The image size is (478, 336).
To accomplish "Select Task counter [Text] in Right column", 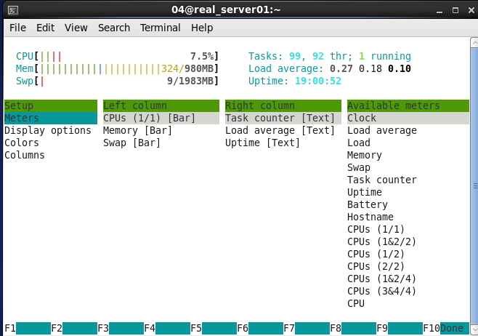I will [283, 118].
